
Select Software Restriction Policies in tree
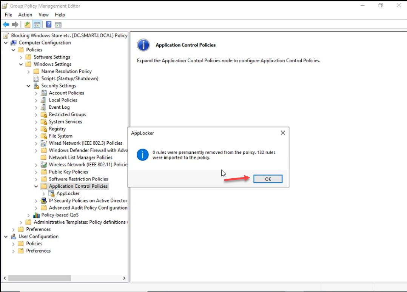pyautogui.click(x=79, y=179)
